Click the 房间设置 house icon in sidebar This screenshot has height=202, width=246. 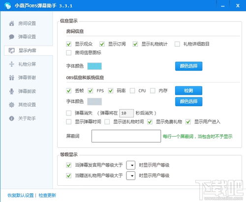click(x=11, y=24)
